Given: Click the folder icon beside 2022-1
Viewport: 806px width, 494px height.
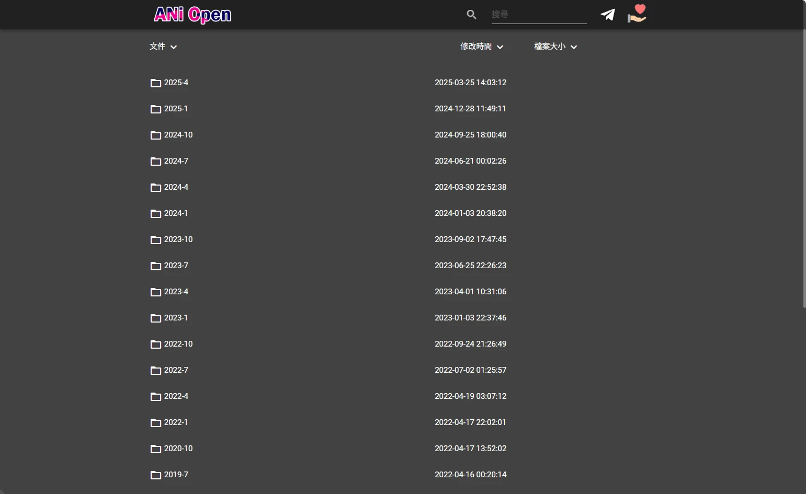Looking at the screenshot, I should [156, 423].
